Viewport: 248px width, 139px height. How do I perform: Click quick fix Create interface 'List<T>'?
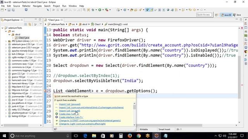click(71, 117)
